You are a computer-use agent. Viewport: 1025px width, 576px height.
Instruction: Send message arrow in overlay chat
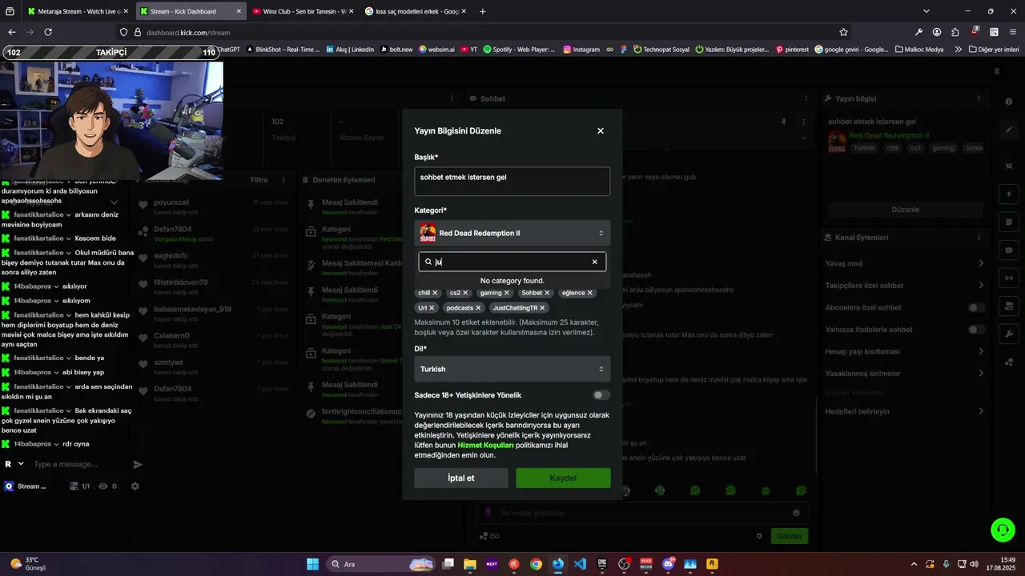(x=138, y=464)
